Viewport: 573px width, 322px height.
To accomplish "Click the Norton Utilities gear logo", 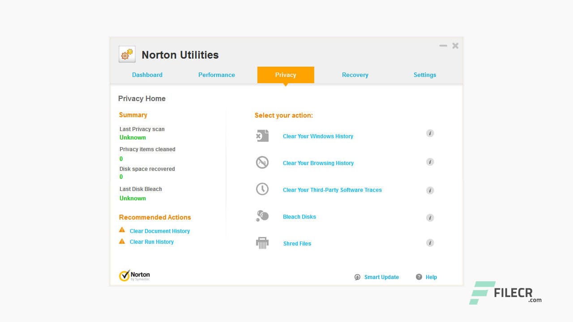I will (x=127, y=54).
